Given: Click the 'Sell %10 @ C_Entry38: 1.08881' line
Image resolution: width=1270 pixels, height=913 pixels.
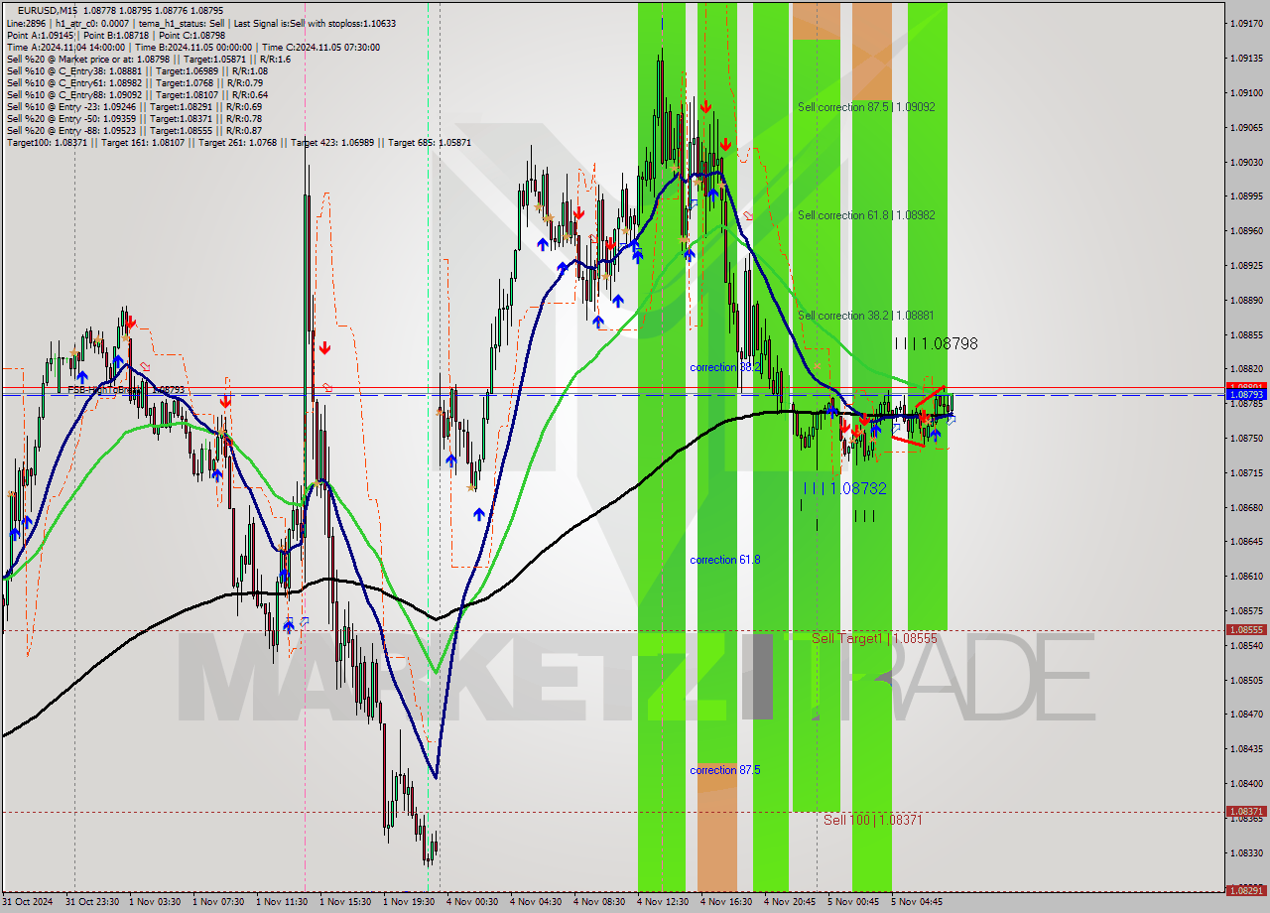Looking at the screenshot, I should click(137, 71).
